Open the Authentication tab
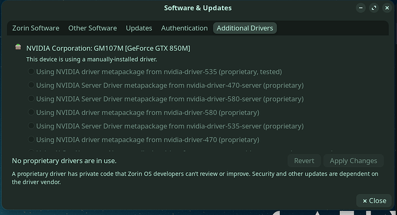The height and width of the screenshot is (215, 397). tap(184, 28)
